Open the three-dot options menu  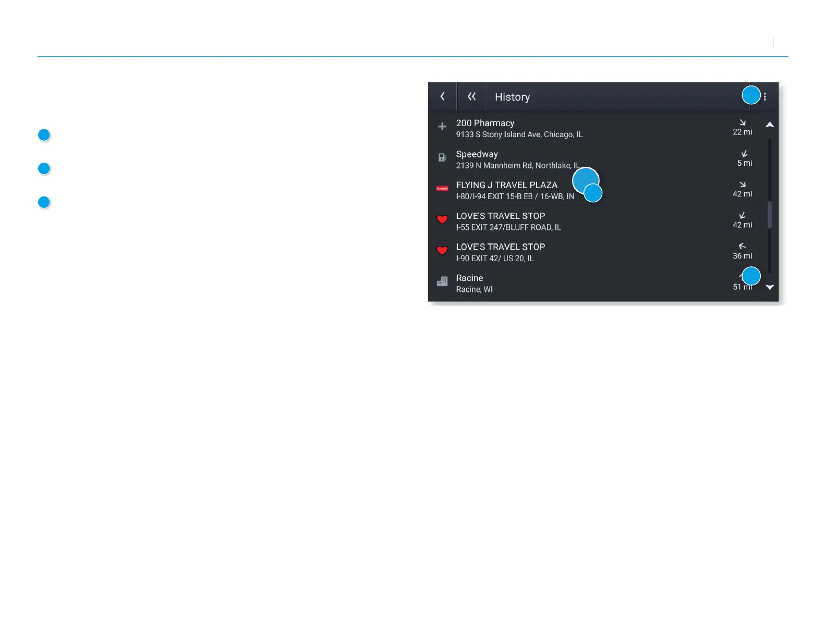coord(764,96)
